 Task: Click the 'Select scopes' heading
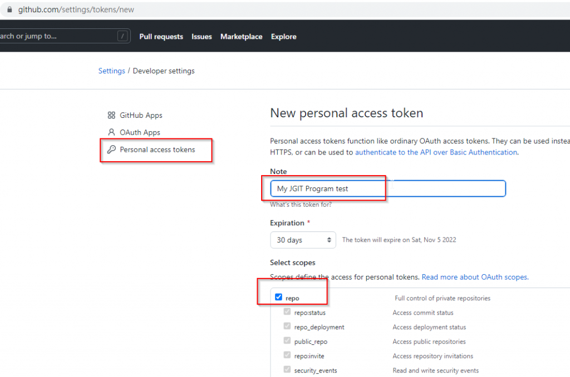[293, 262]
